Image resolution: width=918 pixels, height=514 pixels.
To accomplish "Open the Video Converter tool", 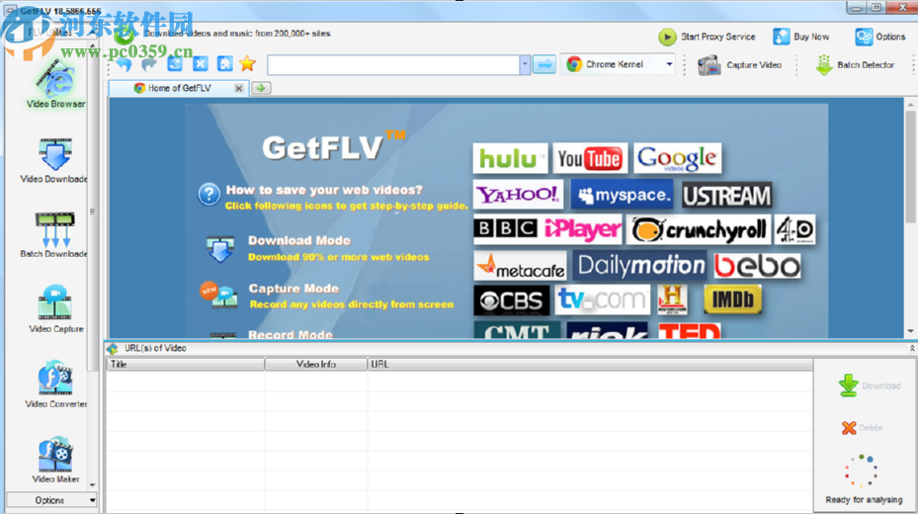I will pos(55,385).
